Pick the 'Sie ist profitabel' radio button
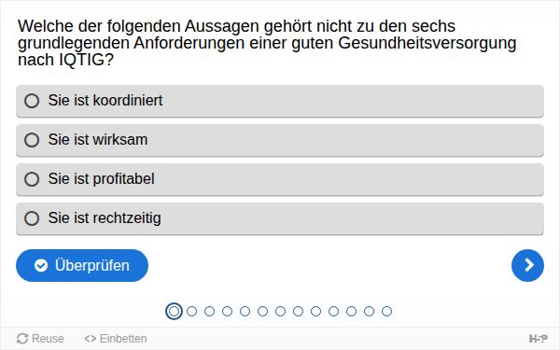This screenshot has width=560, height=350. click(280, 179)
